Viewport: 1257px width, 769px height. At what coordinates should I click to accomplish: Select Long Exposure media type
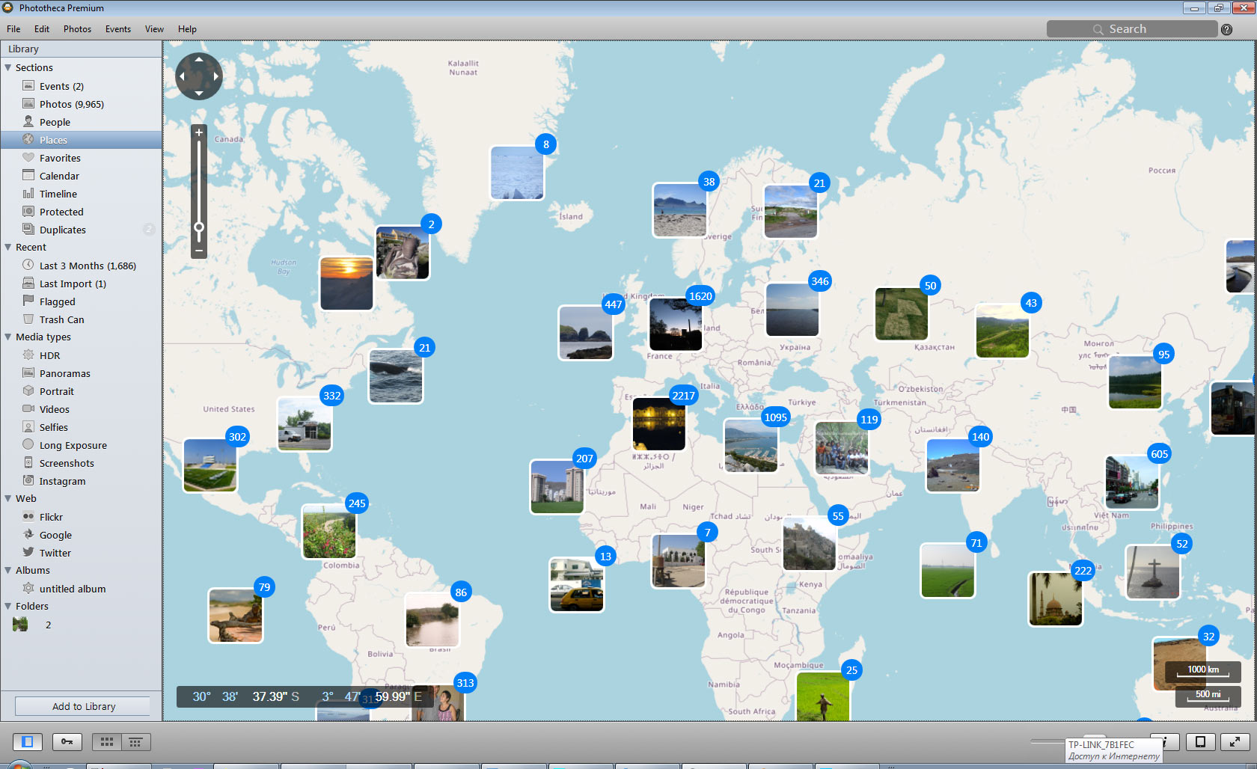click(81, 445)
